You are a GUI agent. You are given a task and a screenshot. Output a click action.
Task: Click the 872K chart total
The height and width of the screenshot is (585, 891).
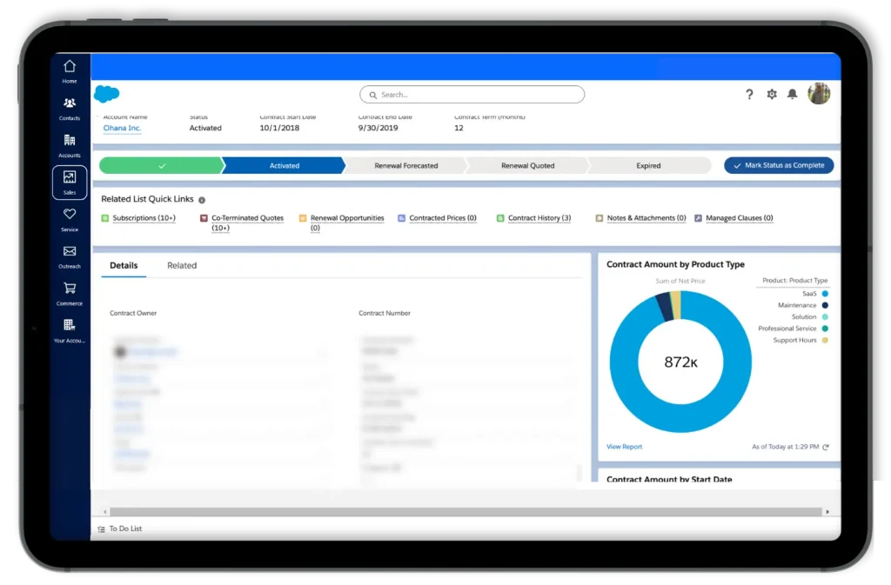tap(680, 362)
